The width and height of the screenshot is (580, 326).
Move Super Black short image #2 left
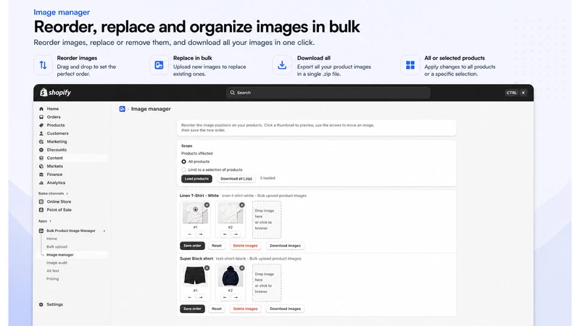pos(225,297)
